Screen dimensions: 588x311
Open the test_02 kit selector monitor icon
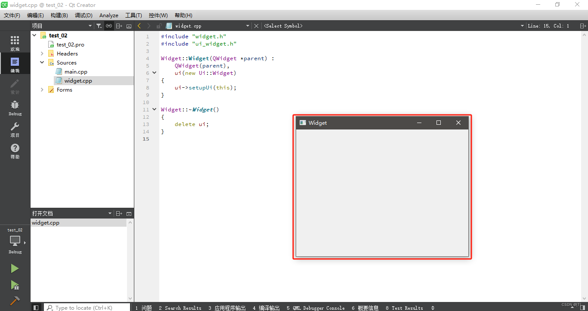[15, 241]
